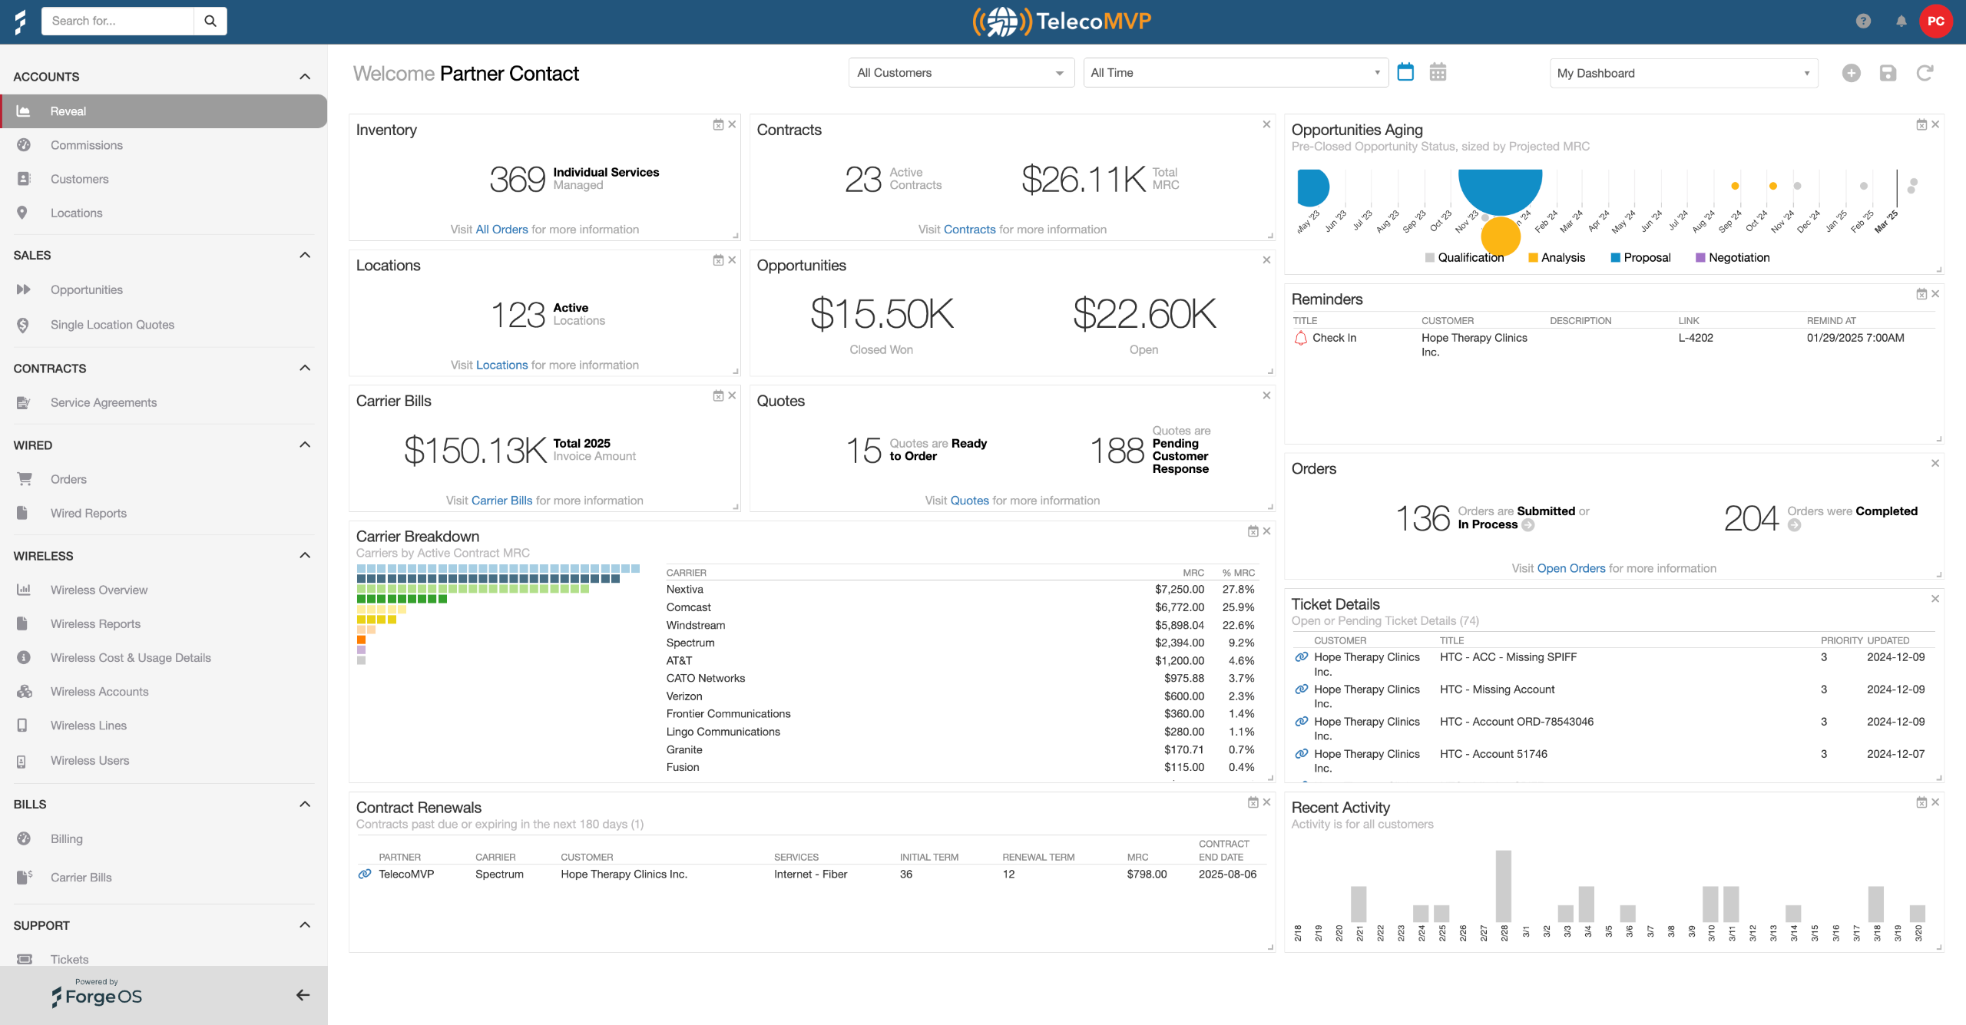Image resolution: width=1966 pixels, height=1025 pixels.
Task: Click the blue calendar date icon
Action: tap(1405, 72)
